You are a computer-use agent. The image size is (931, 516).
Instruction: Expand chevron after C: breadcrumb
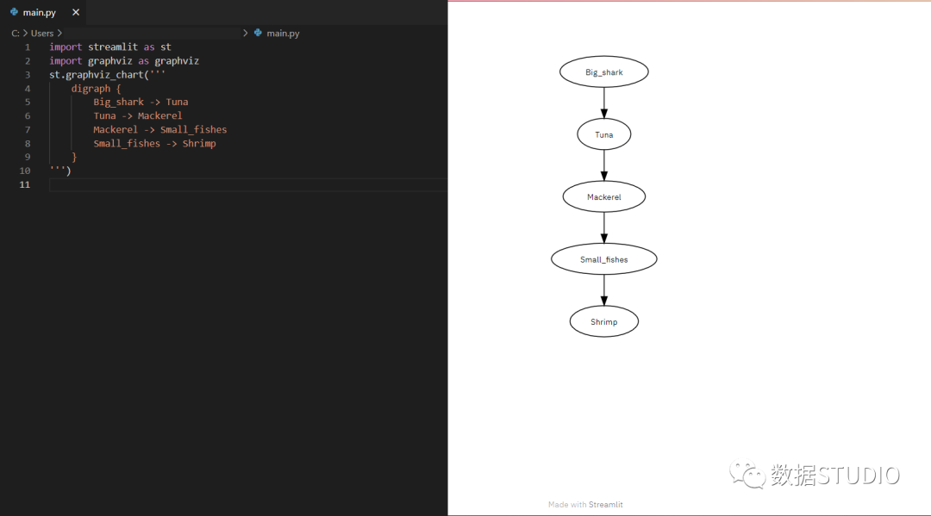pyautogui.click(x=25, y=34)
